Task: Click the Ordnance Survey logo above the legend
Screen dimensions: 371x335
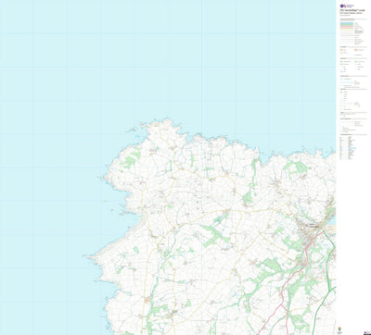Action: pos(347,6)
